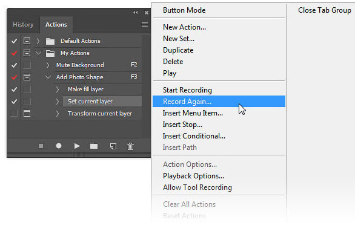Click the create new action icon
The width and height of the screenshot is (355, 234).
click(113, 146)
